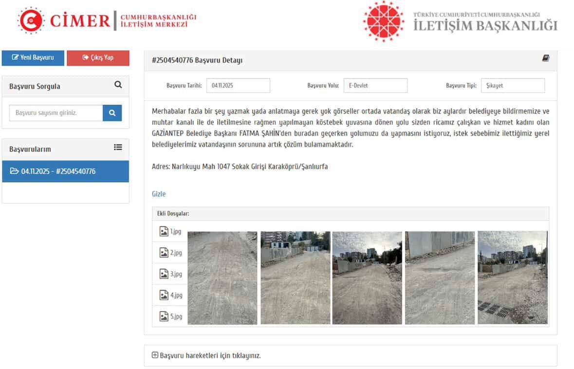Image resolution: width=574 pixels, height=369 pixels.
Task: Click the Başvuru Yolu field showing E-Devlet
Action: [375, 85]
